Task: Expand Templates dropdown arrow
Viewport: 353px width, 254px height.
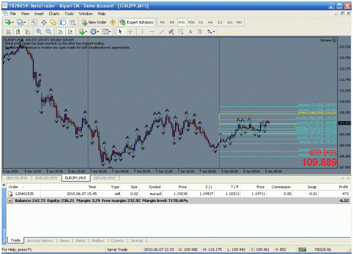Action: click(110, 32)
